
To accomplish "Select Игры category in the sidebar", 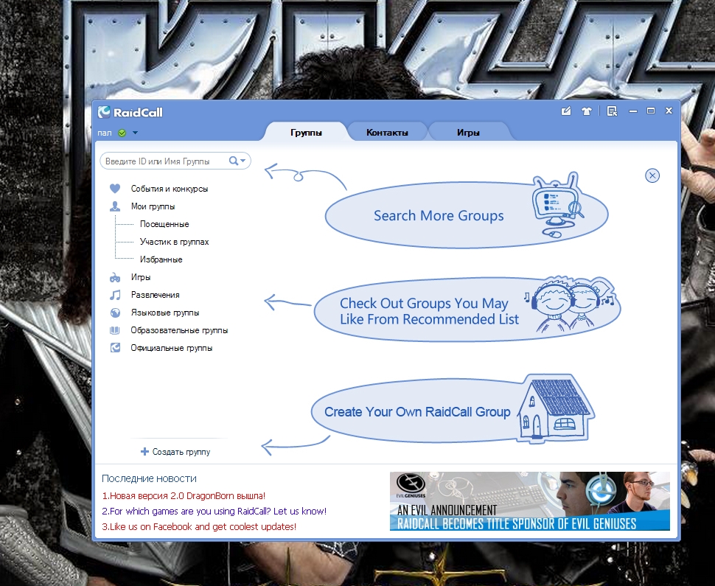I will pos(141,277).
